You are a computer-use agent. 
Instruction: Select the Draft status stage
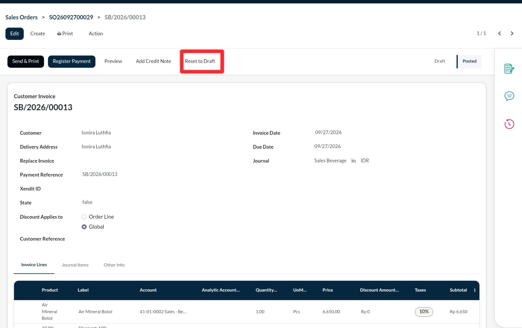click(x=440, y=61)
